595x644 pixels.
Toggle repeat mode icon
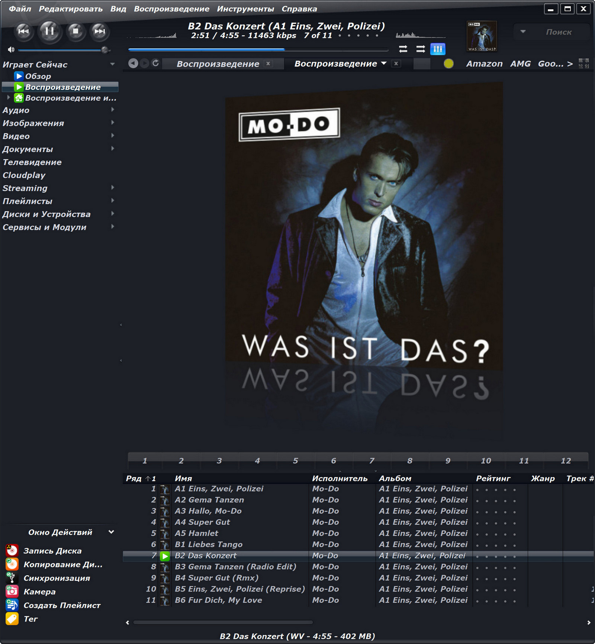pyautogui.click(x=403, y=49)
